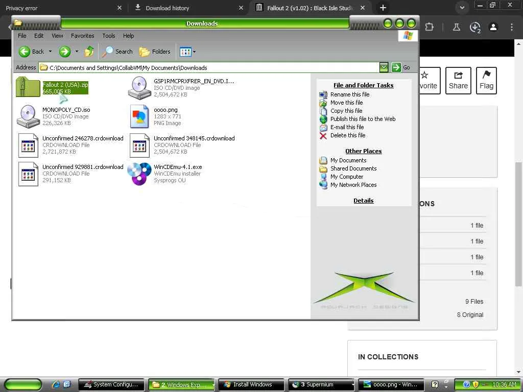Viewport: 523px width, 392px height.
Task: Click Rename this file task
Action: pyautogui.click(x=350, y=94)
